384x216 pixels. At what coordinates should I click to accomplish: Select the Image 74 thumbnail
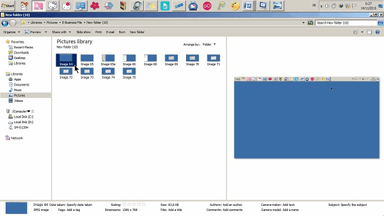[109, 73]
